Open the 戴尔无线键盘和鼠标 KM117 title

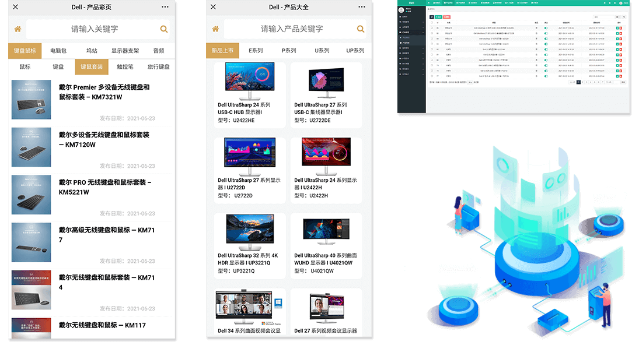(x=102, y=325)
